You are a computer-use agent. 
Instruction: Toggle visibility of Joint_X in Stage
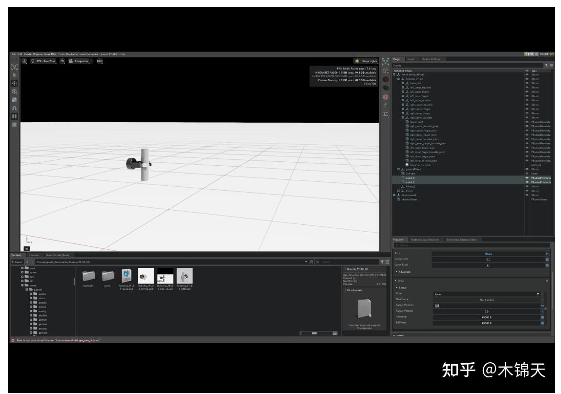point(527,177)
